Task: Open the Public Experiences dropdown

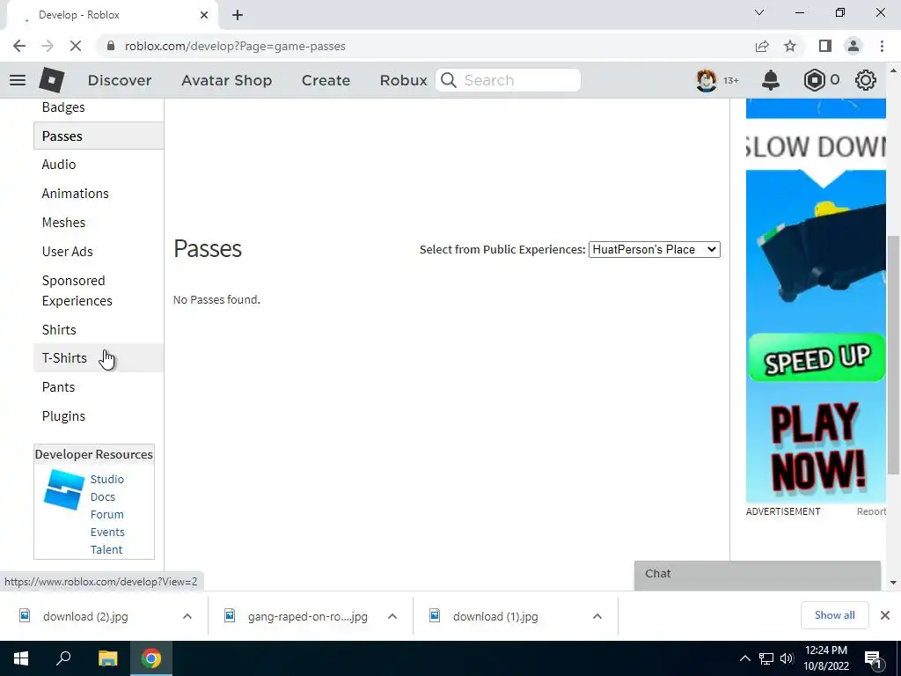Action: pos(654,249)
